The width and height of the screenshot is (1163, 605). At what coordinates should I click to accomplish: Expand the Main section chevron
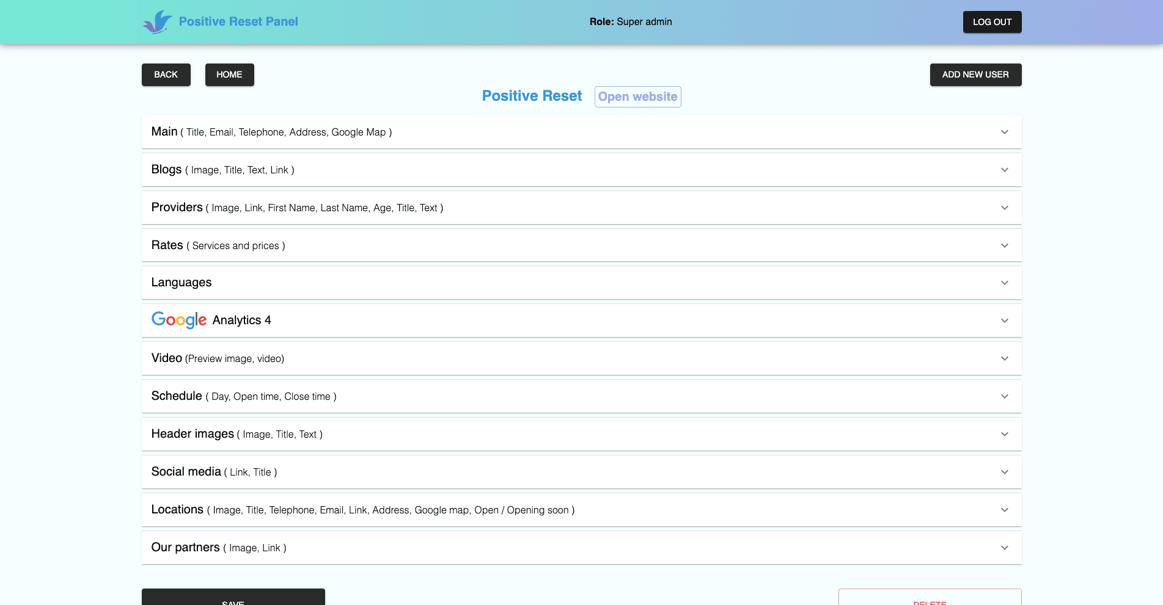click(1005, 132)
